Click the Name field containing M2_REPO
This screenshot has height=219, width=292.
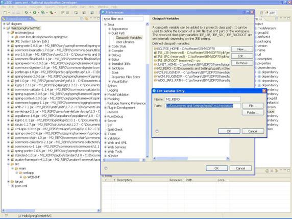203,99
